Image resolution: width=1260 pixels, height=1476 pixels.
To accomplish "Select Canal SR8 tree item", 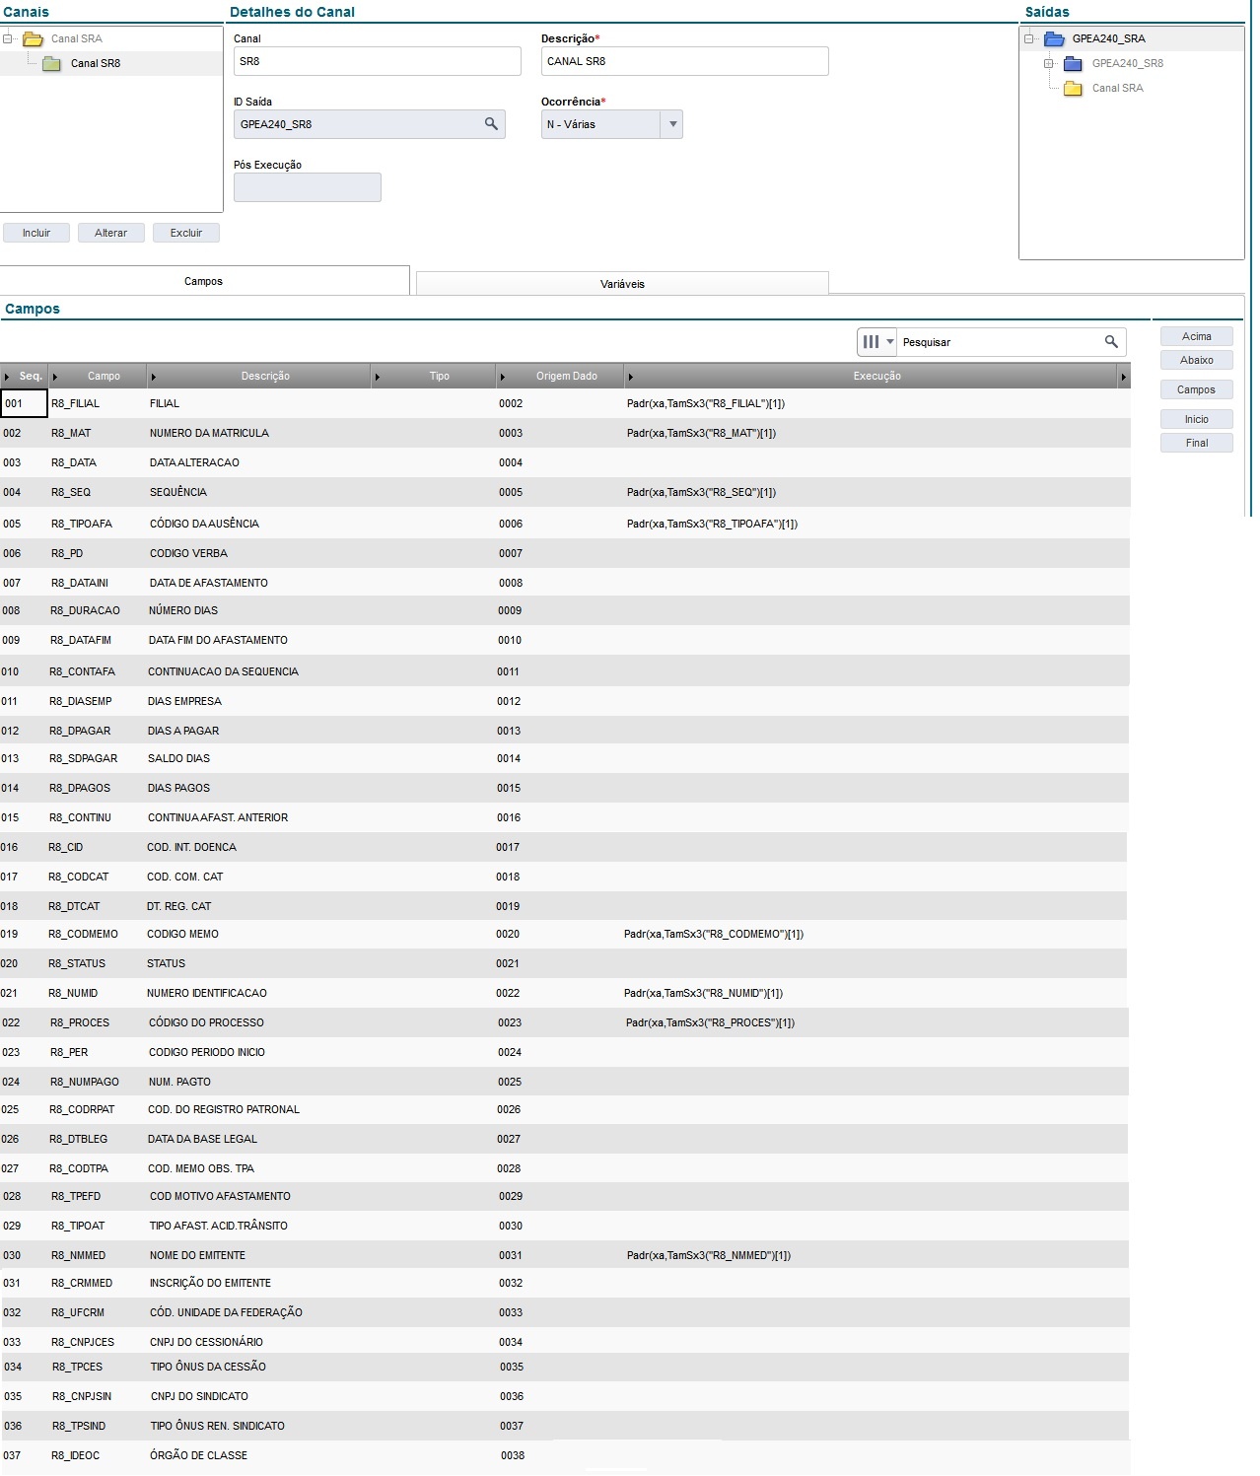I will tap(96, 63).
